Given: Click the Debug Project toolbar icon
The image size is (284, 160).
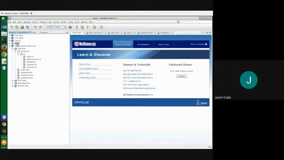Looking at the screenshot, I should point(95,27).
